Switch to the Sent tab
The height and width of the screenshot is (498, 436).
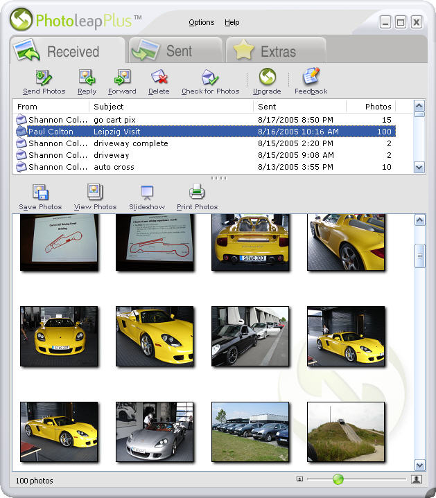point(175,50)
